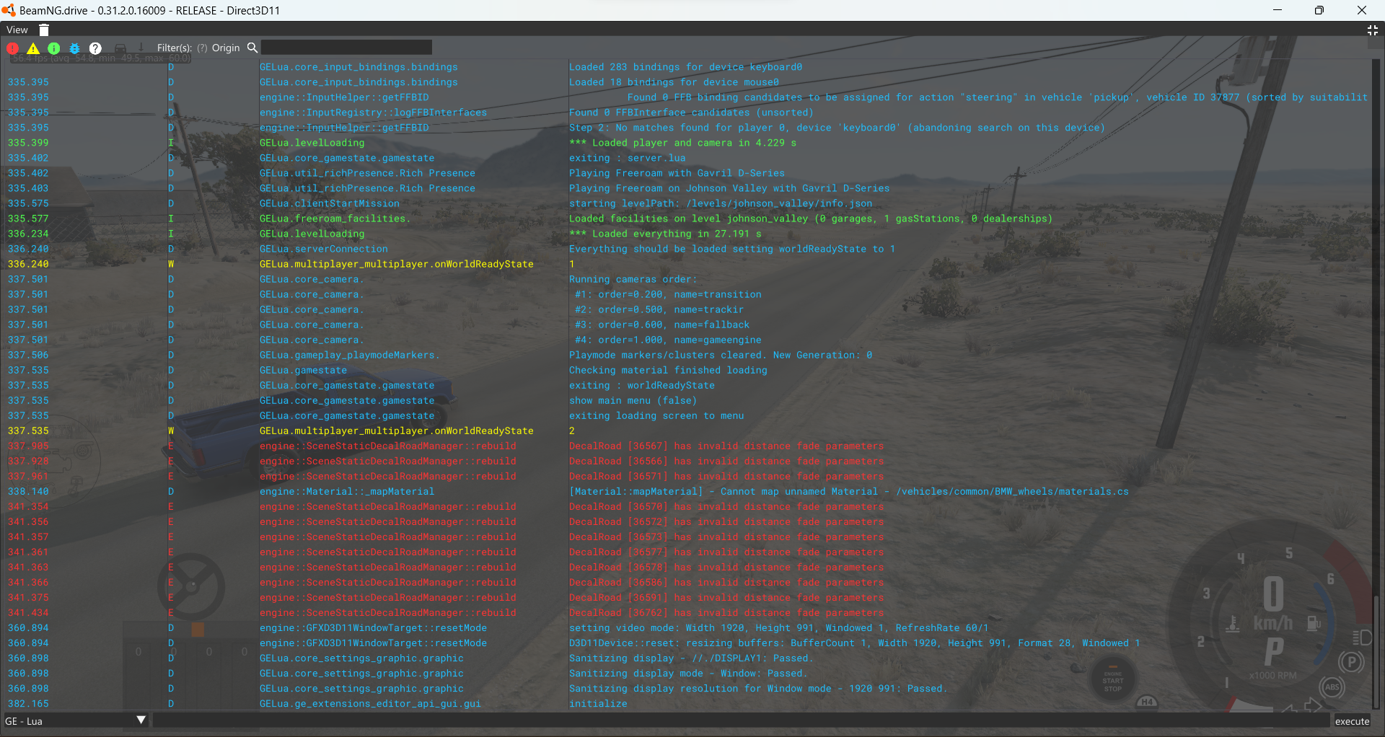Screen dimensions: 1385x737
Task: Toggle the white question-mark log filter
Action: pos(95,48)
